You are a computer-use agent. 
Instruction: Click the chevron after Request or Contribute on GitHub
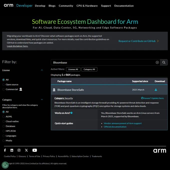[158, 41]
